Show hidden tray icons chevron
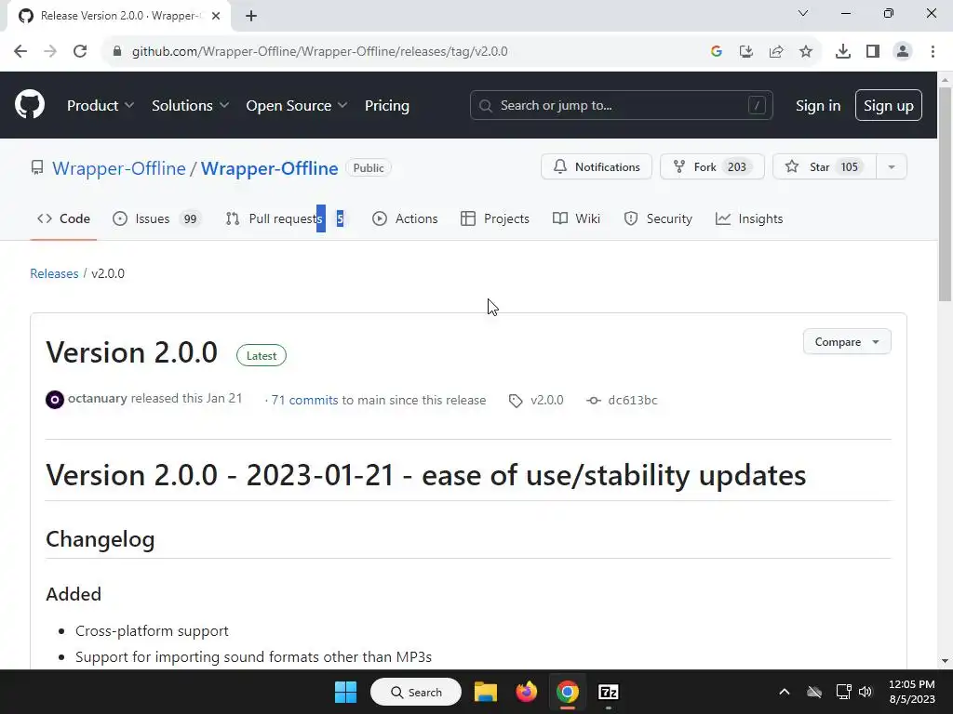The image size is (953, 714). (x=785, y=692)
